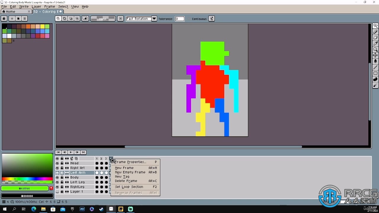Select the Line tool
Viewport: 379px width, 213px height.
[375, 67]
